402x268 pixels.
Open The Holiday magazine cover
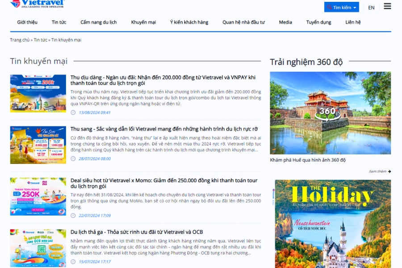coord(333,224)
